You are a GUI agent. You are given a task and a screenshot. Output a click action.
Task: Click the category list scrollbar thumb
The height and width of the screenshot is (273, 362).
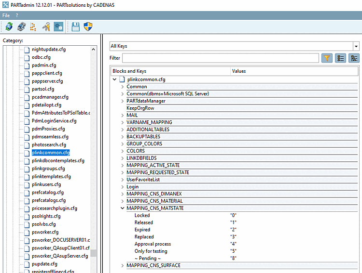(93, 253)
